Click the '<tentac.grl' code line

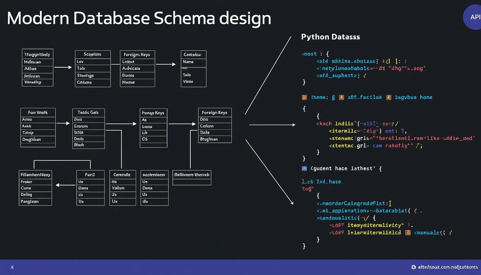coord(376,146)
